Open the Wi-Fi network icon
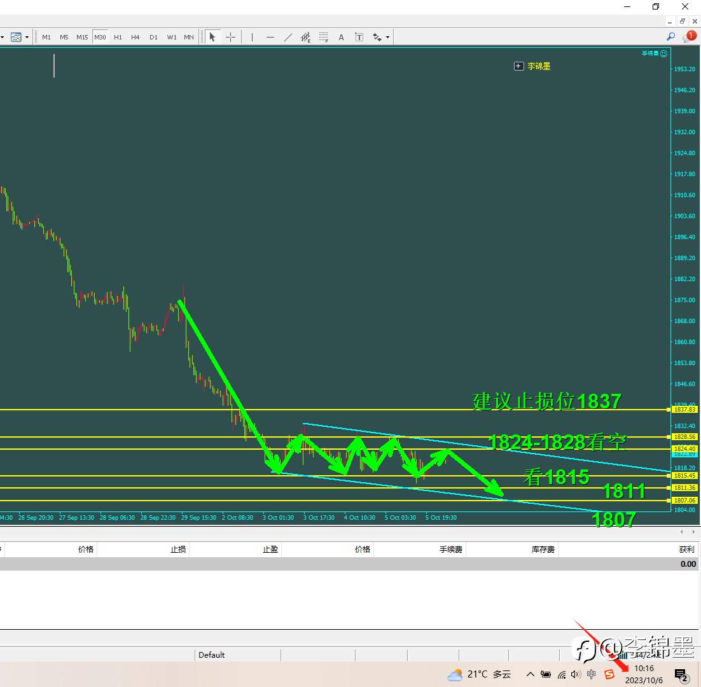 (562, 674)
